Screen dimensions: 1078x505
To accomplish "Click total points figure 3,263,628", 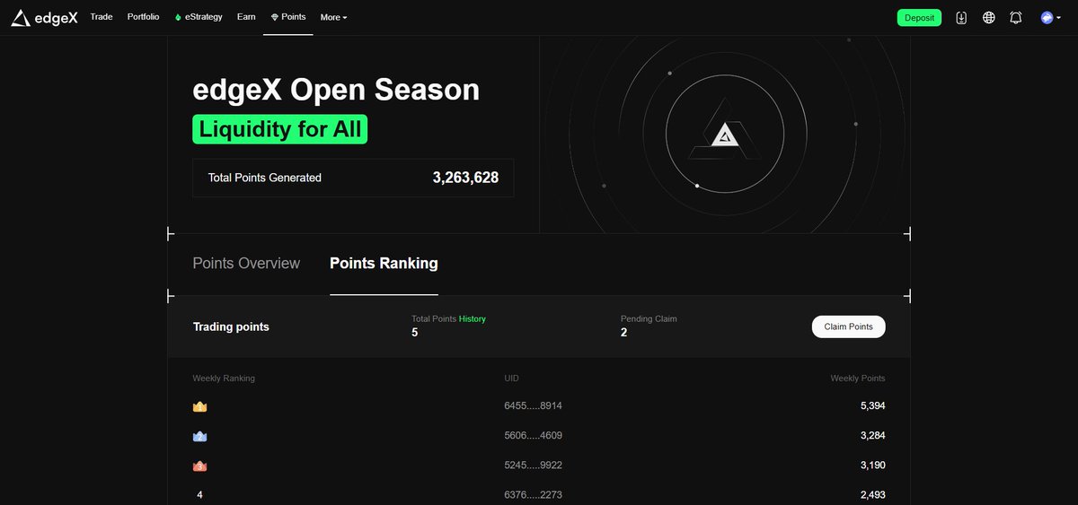I will [x=465, y=178].
